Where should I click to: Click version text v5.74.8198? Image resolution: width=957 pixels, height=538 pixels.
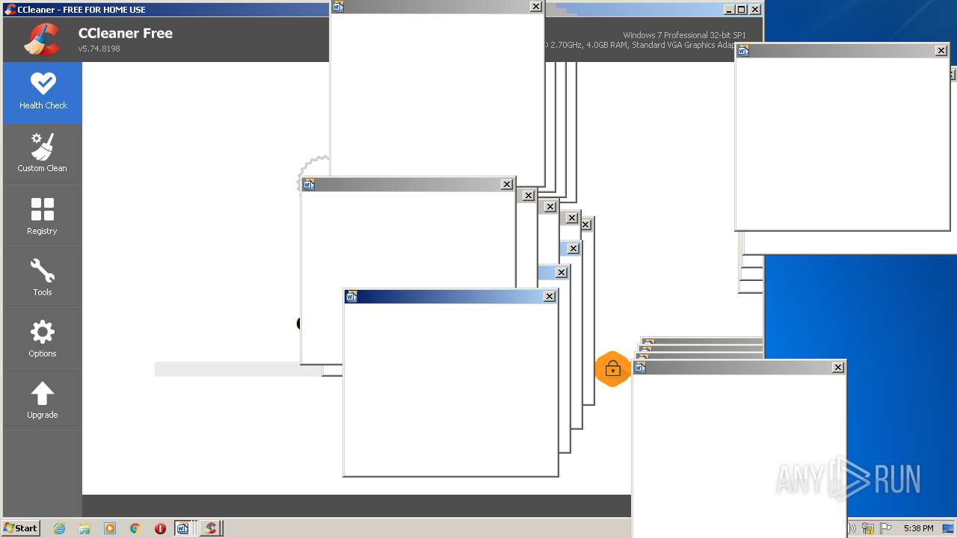[x=99, y=49]
